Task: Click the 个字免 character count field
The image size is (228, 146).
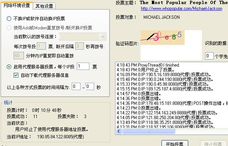Action: pyautogui.click(x=209, y=56)
